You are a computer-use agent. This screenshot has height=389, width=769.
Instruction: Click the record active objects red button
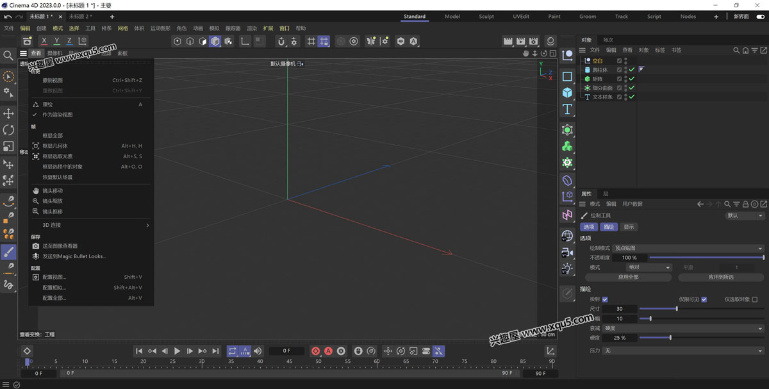[x=315, y=351]
